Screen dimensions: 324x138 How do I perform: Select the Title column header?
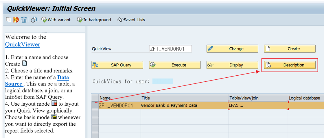(185, 98)
